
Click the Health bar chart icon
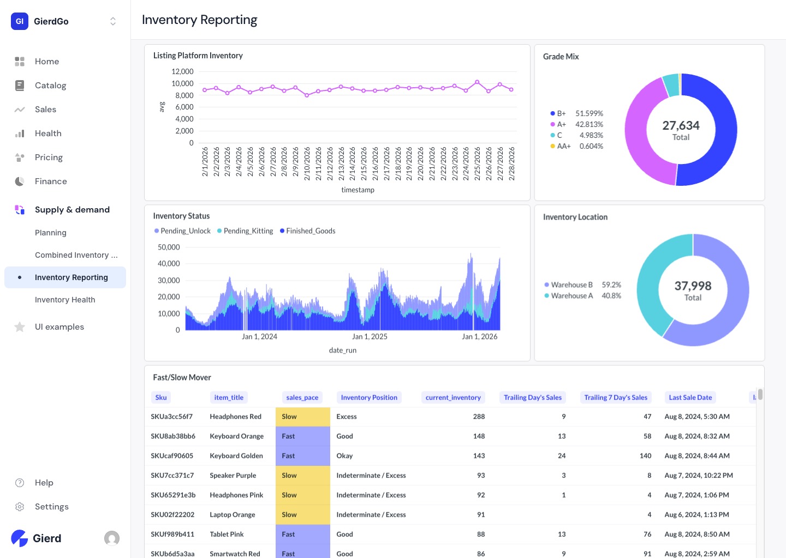point(20,134)
